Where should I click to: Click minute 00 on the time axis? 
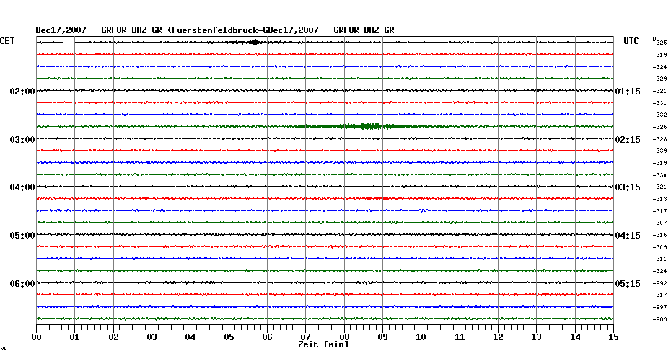36,337
